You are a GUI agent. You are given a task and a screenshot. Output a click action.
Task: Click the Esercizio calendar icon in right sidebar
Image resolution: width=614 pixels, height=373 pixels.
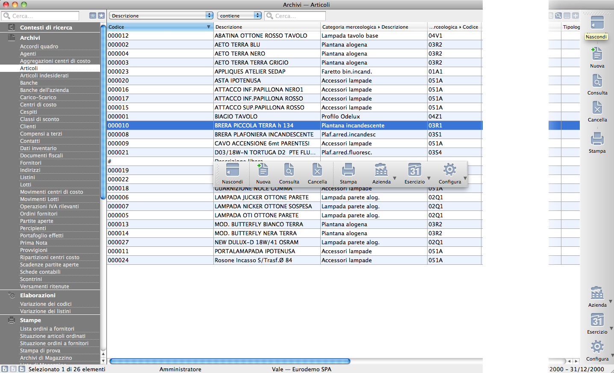pyautogui.click(x=597, y=320)
